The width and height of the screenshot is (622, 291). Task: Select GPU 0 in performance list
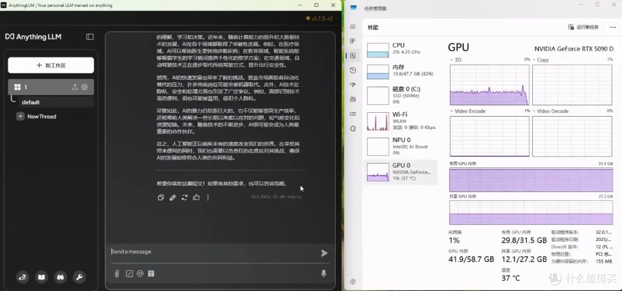[401, 172]
